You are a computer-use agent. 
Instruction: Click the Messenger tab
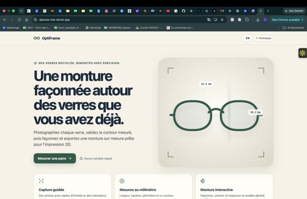click(x=245, y=11)
